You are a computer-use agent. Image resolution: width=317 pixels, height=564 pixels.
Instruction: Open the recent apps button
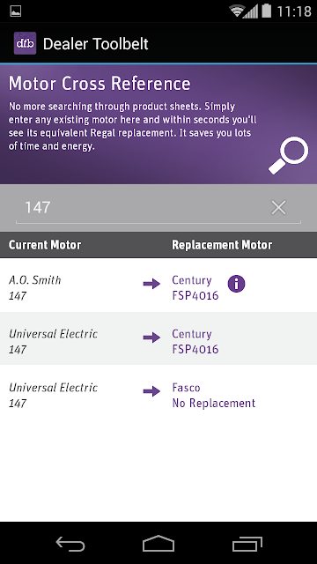click(x=247, y=544)
